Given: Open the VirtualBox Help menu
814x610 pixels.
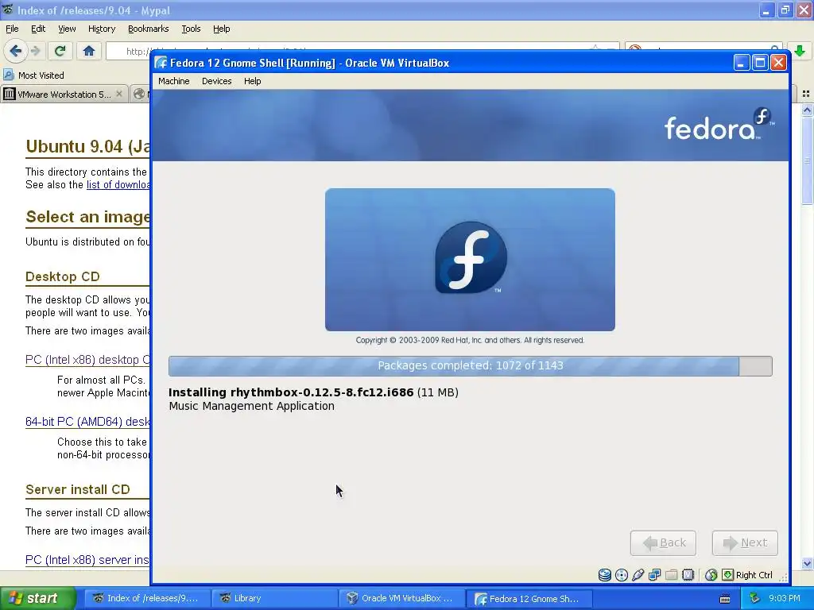Looking at the screenshot, I should pyautogui.click(x=252, y=81).
